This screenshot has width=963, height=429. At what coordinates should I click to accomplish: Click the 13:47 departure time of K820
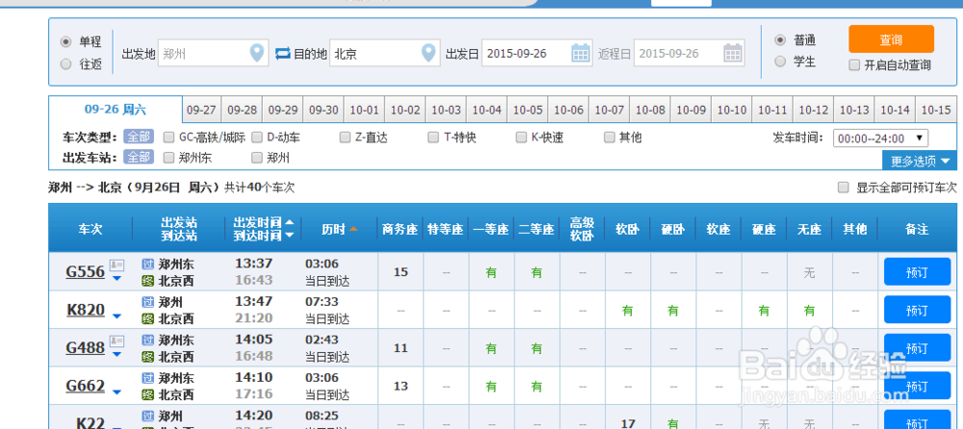point(253,302)
